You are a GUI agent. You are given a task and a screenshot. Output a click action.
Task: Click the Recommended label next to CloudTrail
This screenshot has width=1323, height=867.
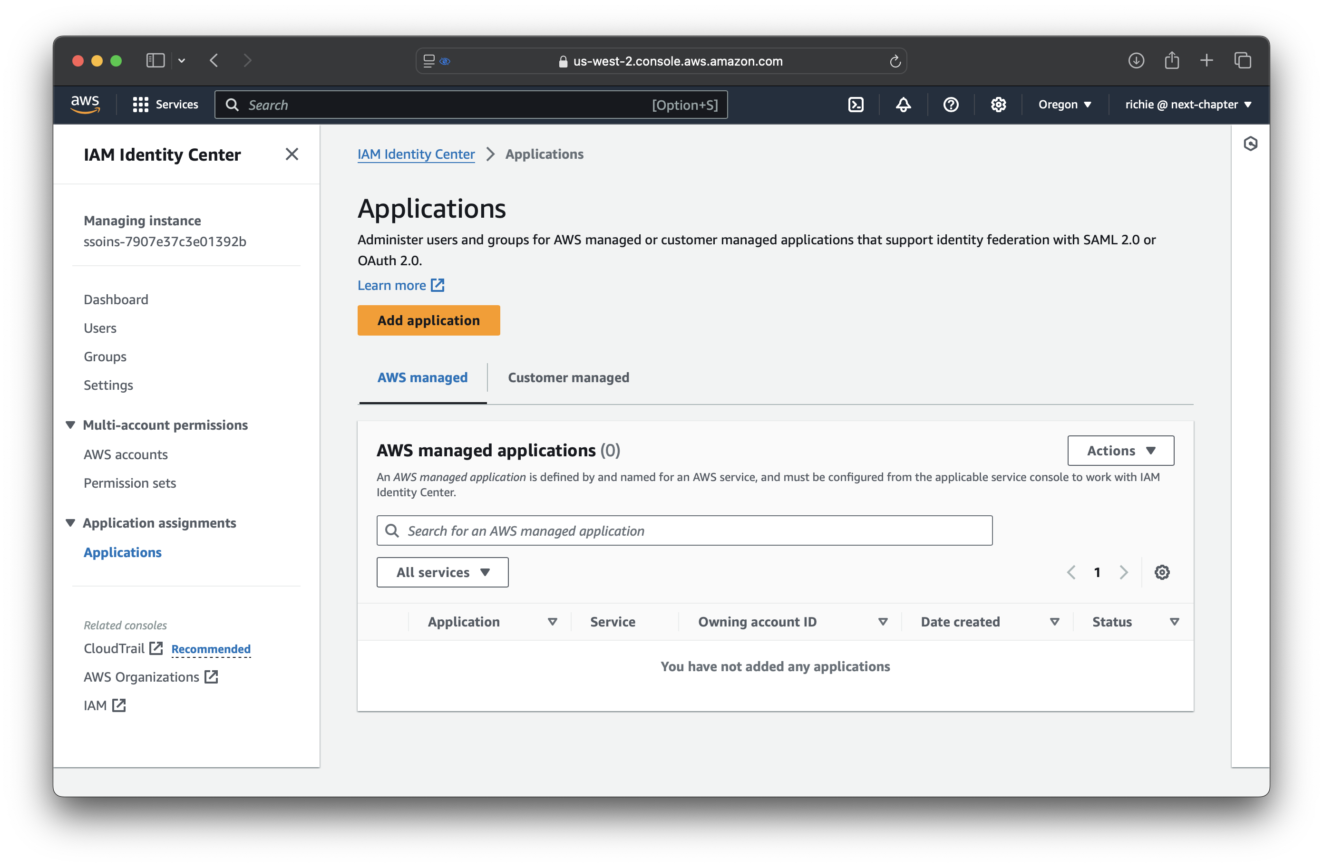click(211, 648)
